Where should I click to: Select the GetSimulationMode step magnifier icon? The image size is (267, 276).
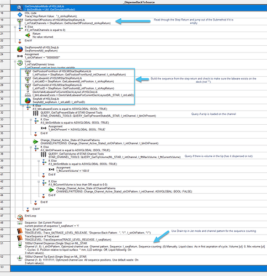point(20,8)
